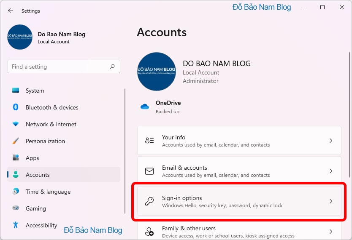This screenshot has width=352, height=240.
Task: Click OneDrive label text
Action: pyautogui.click(x=168, y=103)
